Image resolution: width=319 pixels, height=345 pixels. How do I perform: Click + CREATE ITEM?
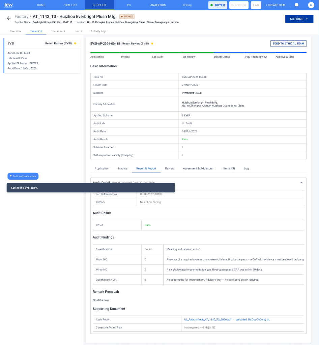click(275, 5)
